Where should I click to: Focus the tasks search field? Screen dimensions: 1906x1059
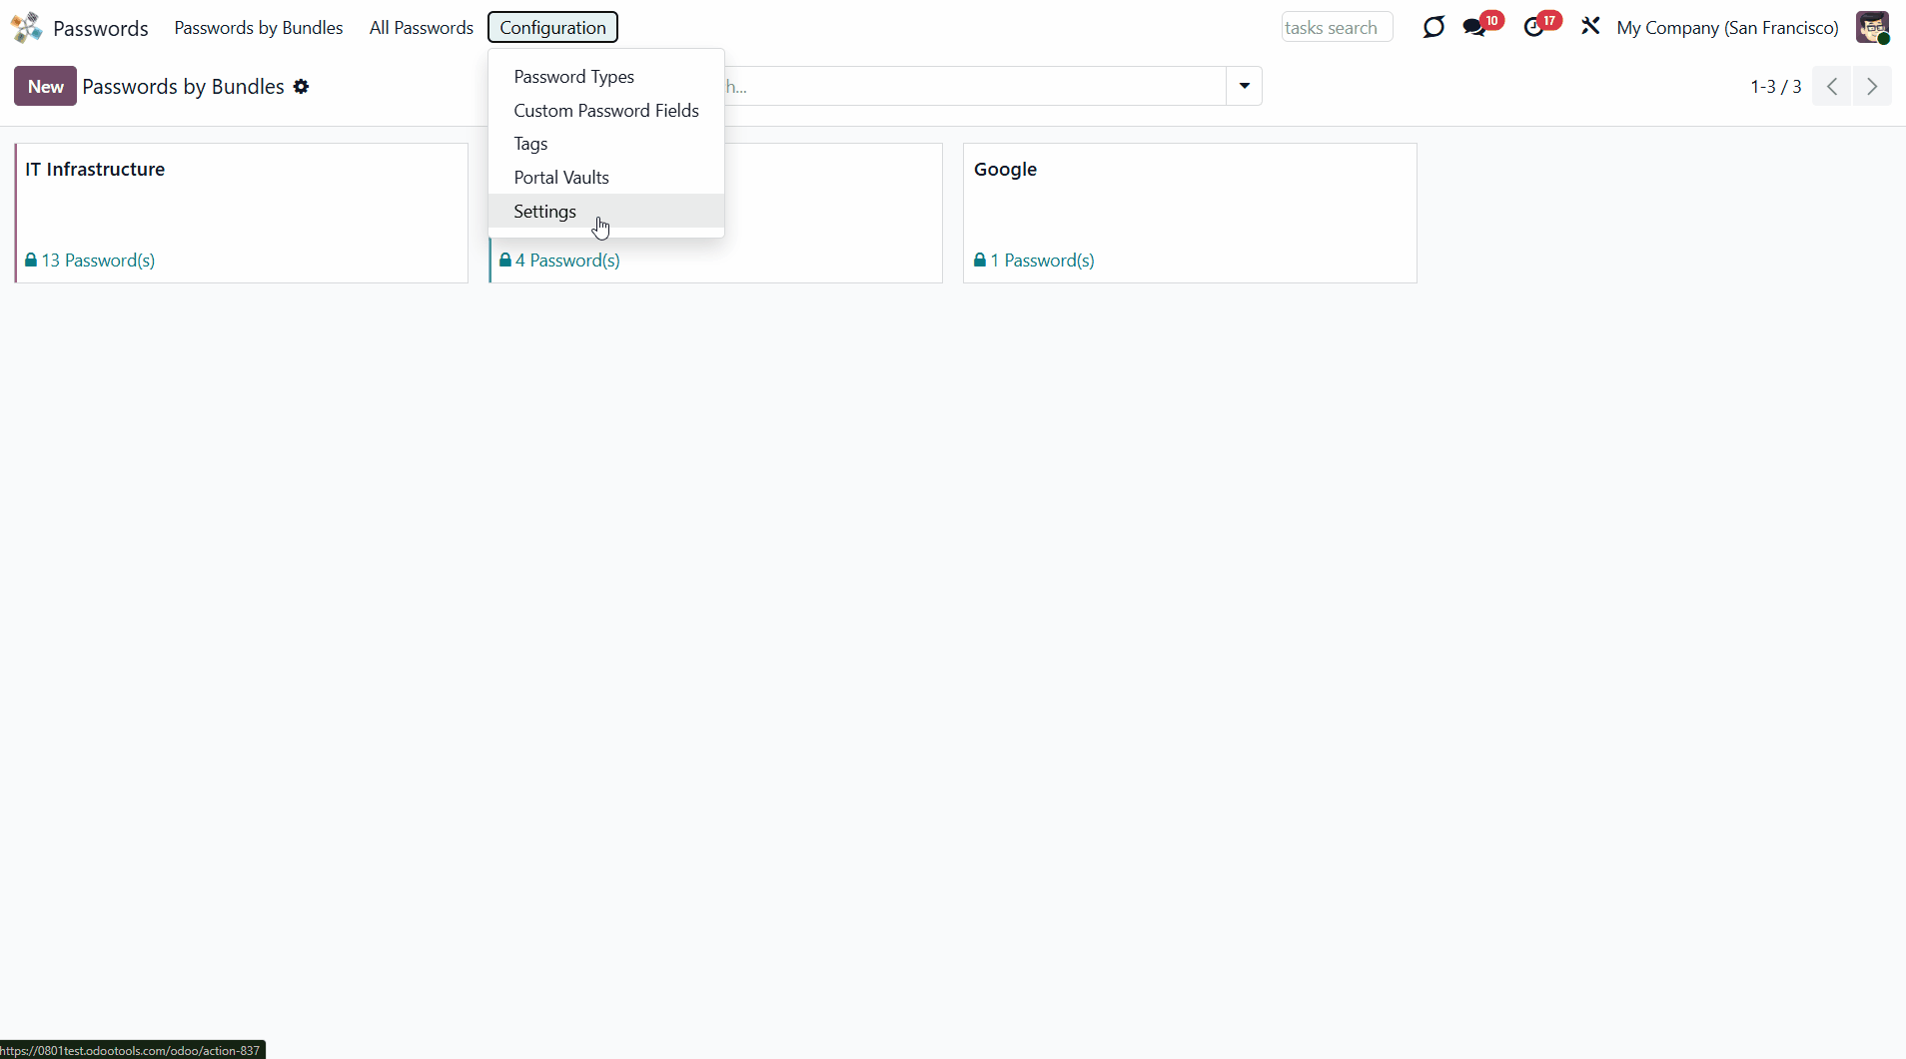click(1336, 28)
